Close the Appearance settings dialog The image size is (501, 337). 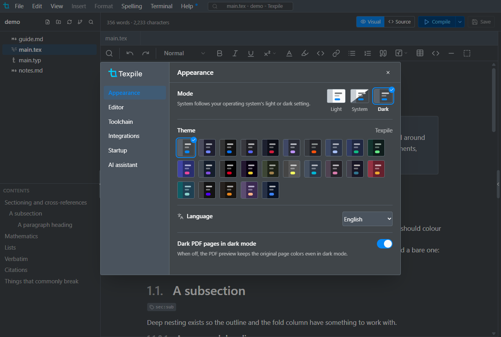click(x=388, y=72)
